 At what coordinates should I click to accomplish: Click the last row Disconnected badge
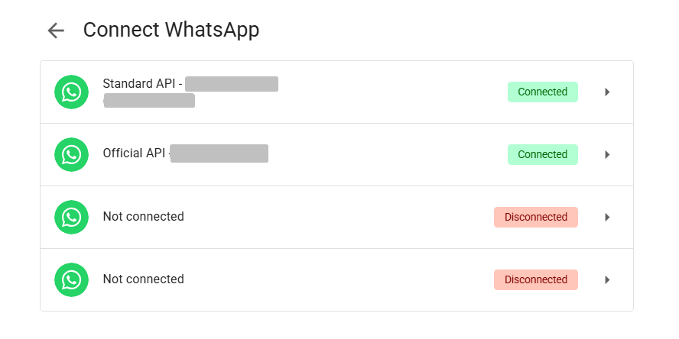tap(535, 280)
